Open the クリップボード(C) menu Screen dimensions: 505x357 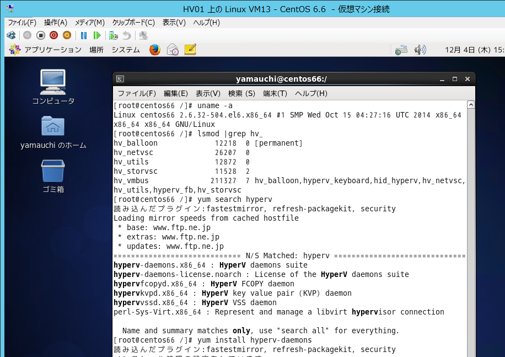click(x=133, y=23)
